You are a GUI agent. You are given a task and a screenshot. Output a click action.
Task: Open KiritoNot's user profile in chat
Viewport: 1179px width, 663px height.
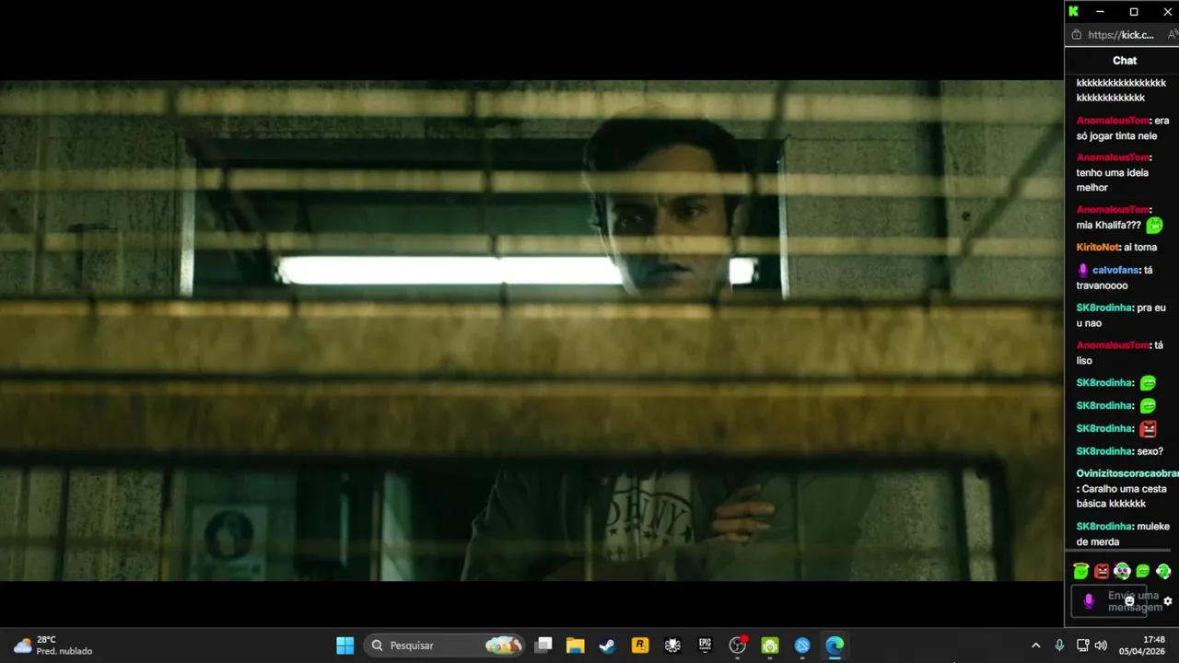point(1097,247)
